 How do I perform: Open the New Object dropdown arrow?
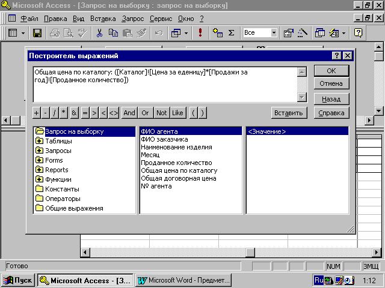(343, 33)
